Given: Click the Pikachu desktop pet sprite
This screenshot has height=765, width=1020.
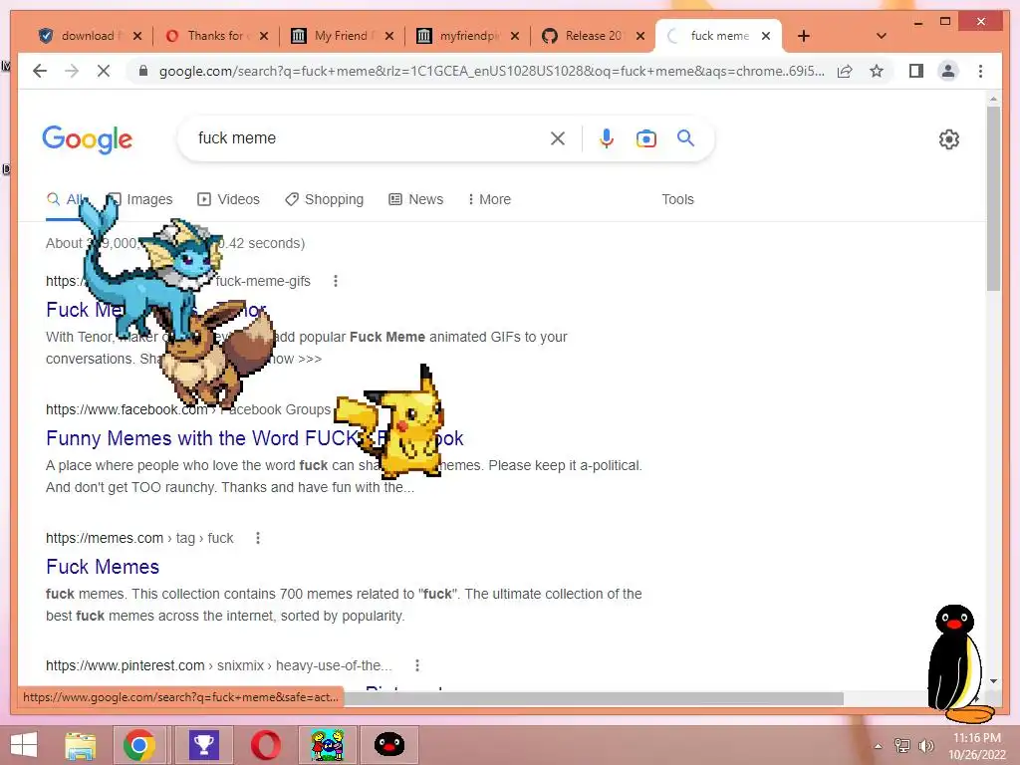Looking at the screenshot, I should (x=390, y=421).
